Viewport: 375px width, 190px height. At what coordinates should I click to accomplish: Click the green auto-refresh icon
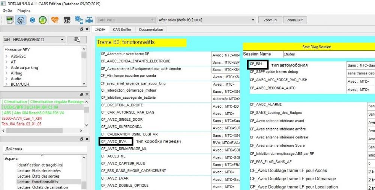click(x=43, y=20)
